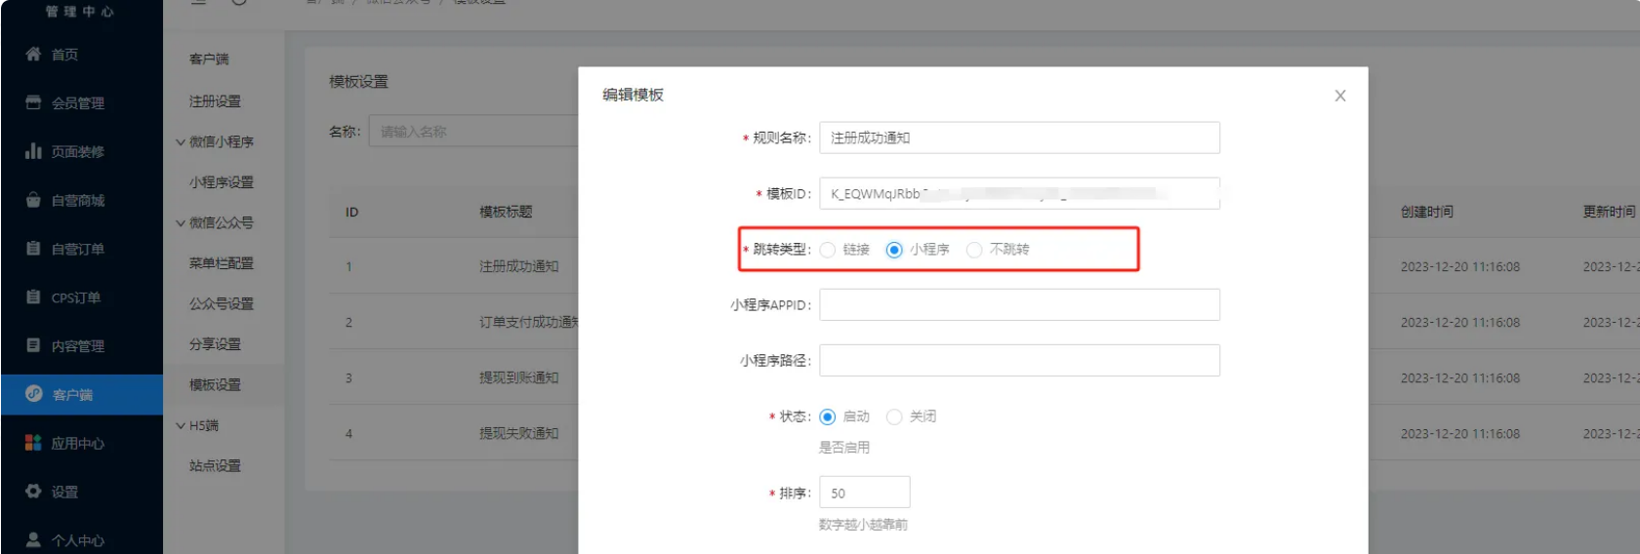Click 订单支付成功通知 row title
This screenshot has height=554, width=1640.
pos(529,322)
